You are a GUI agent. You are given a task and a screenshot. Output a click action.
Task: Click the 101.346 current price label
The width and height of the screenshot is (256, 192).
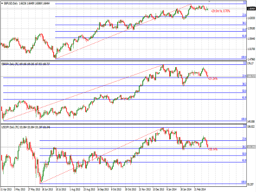click(252, 147)
